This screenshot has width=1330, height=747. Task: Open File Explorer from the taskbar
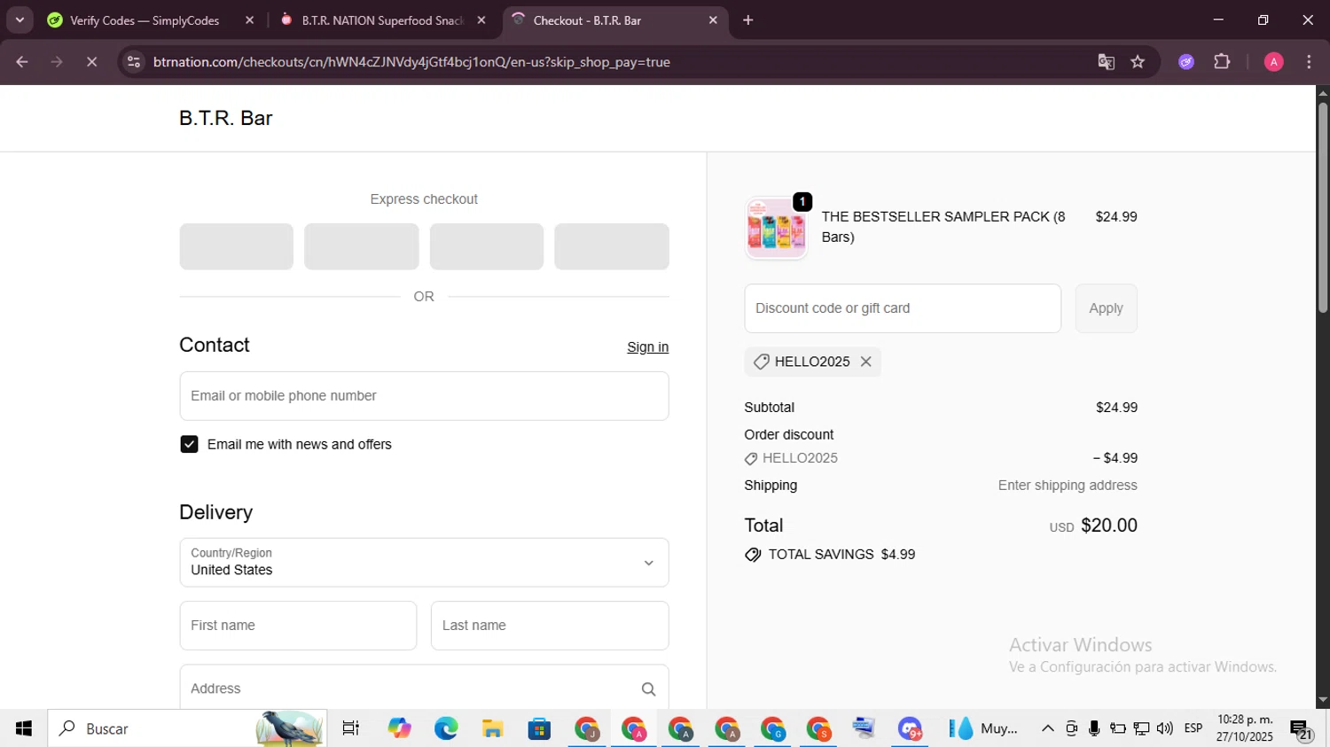pyautogui.click(x=492, y=728)
